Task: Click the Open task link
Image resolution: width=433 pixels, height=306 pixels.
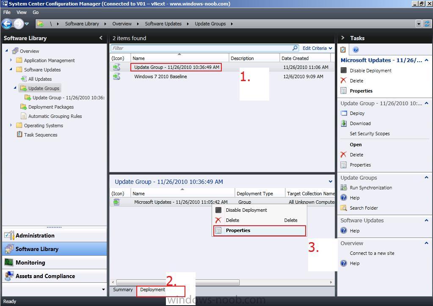Action: [356, 145]
